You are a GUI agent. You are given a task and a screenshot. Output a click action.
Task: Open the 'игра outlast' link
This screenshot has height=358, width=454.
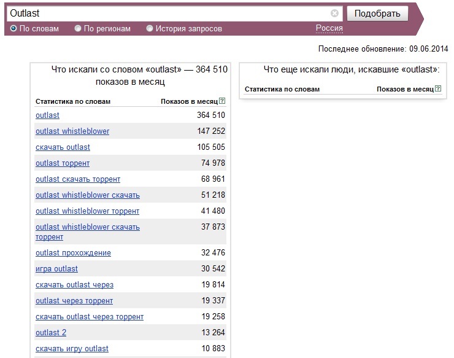pyautogui.click(x=56, y=269)
